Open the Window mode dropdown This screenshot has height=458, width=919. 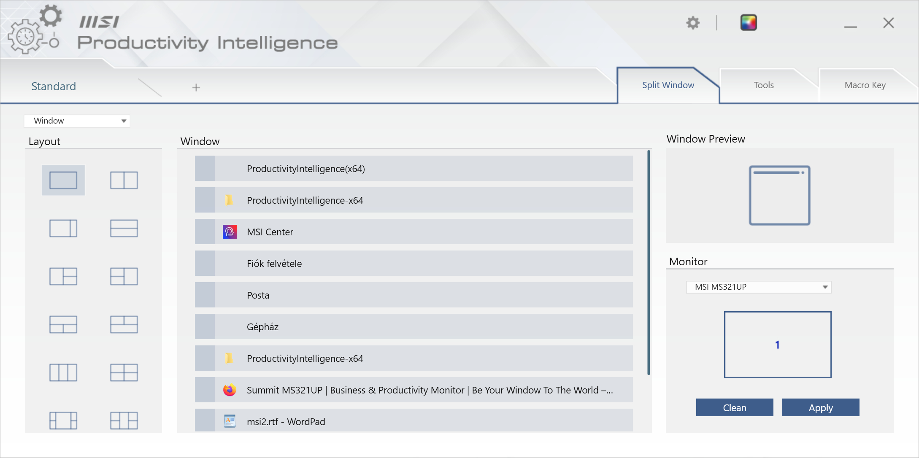77,121
